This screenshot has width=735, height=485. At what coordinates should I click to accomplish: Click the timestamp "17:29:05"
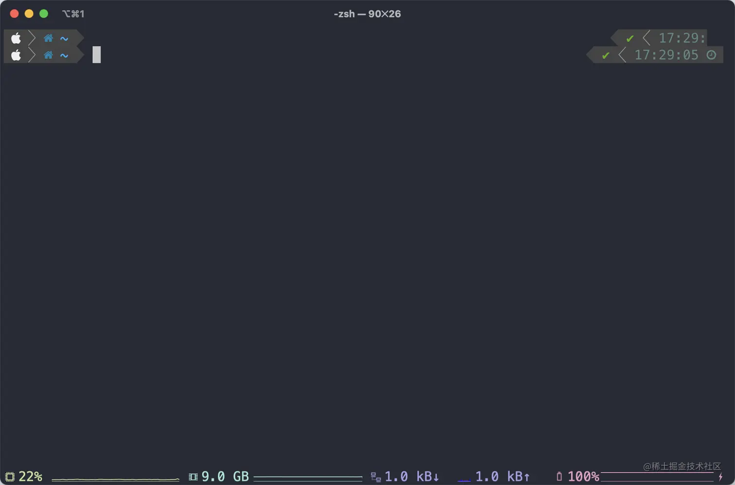666,55
